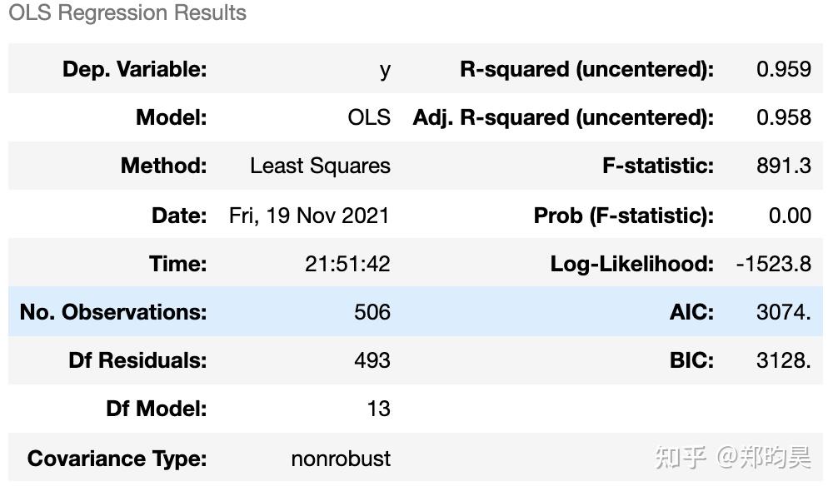Select the Prob (F-statistic) value 0.00
The image size is (833, 491).
pyautogui.click(x=790, y=216)
